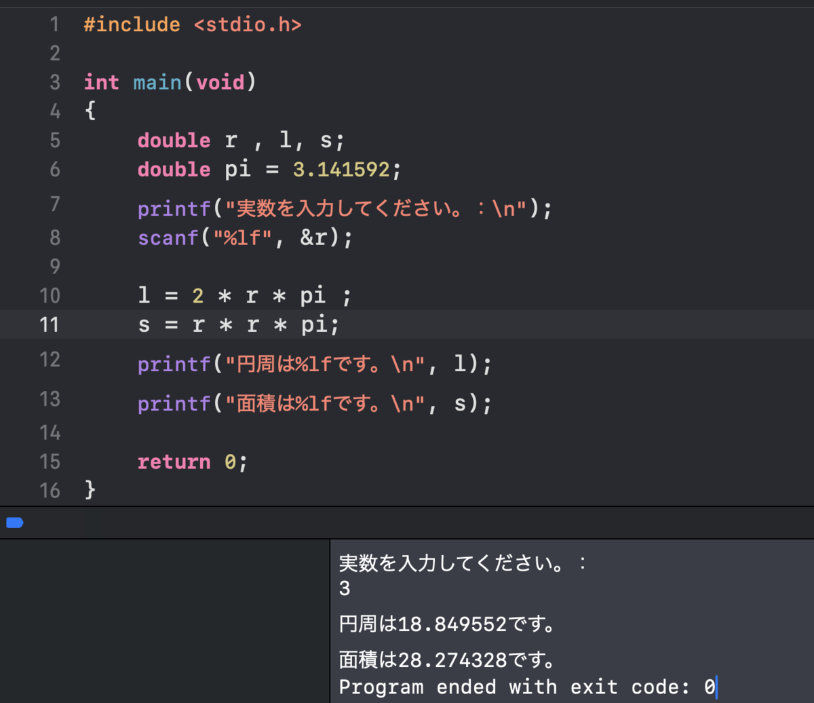Click the 'scanf' function call
The width and height of the screenshot is (814, 703).
168,239
